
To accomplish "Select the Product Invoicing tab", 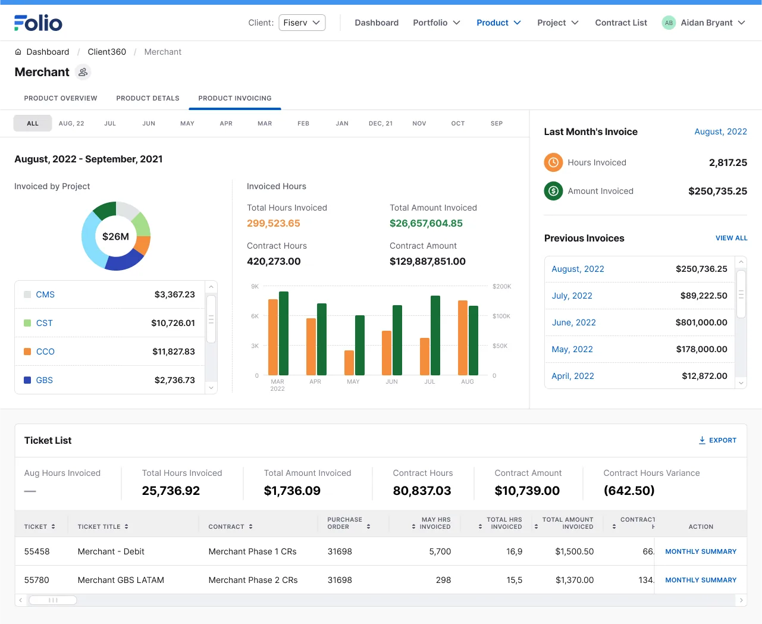I will 235,98.
